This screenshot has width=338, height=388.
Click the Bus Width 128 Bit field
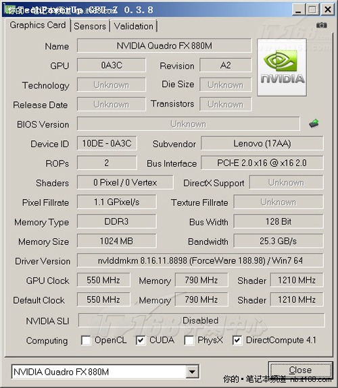click(x=279, y=221)
